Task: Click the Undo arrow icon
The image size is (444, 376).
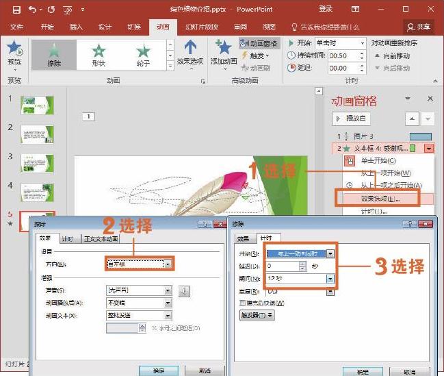Action: pos(33,10)
